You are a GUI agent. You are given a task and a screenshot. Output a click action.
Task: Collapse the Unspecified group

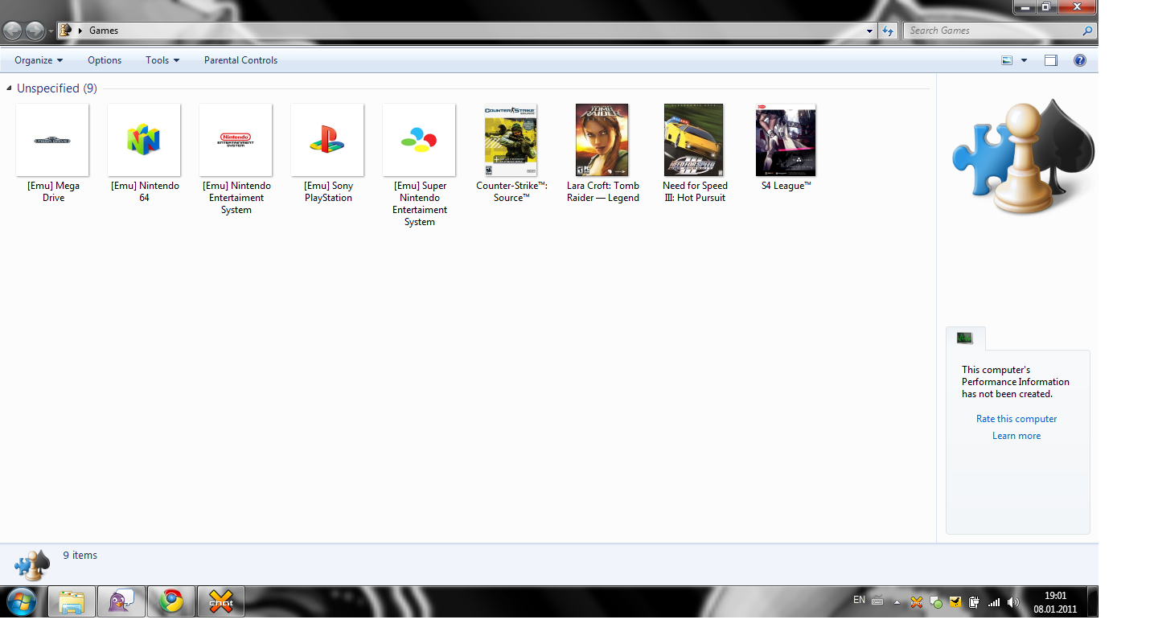pos(10,88)
